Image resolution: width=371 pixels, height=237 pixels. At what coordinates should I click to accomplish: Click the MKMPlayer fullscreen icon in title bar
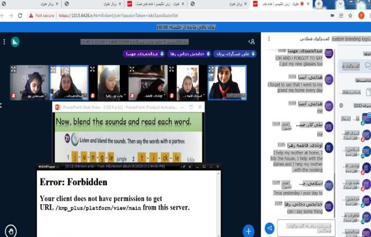click(211, 167)
